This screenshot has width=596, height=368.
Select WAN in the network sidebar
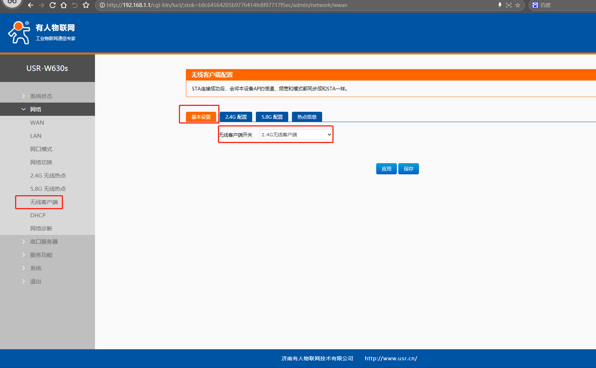point(37,122)
